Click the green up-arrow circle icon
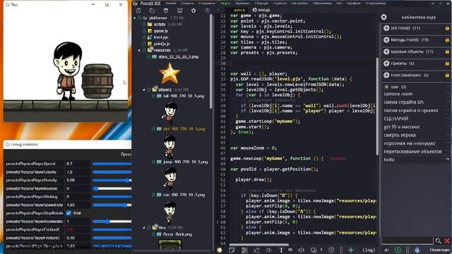The width and height of the screenshot is (452, 254). 398,250
